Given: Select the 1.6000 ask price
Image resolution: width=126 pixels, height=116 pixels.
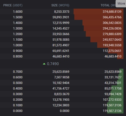Looking at the screenshot, I should (x=18, y=12).
